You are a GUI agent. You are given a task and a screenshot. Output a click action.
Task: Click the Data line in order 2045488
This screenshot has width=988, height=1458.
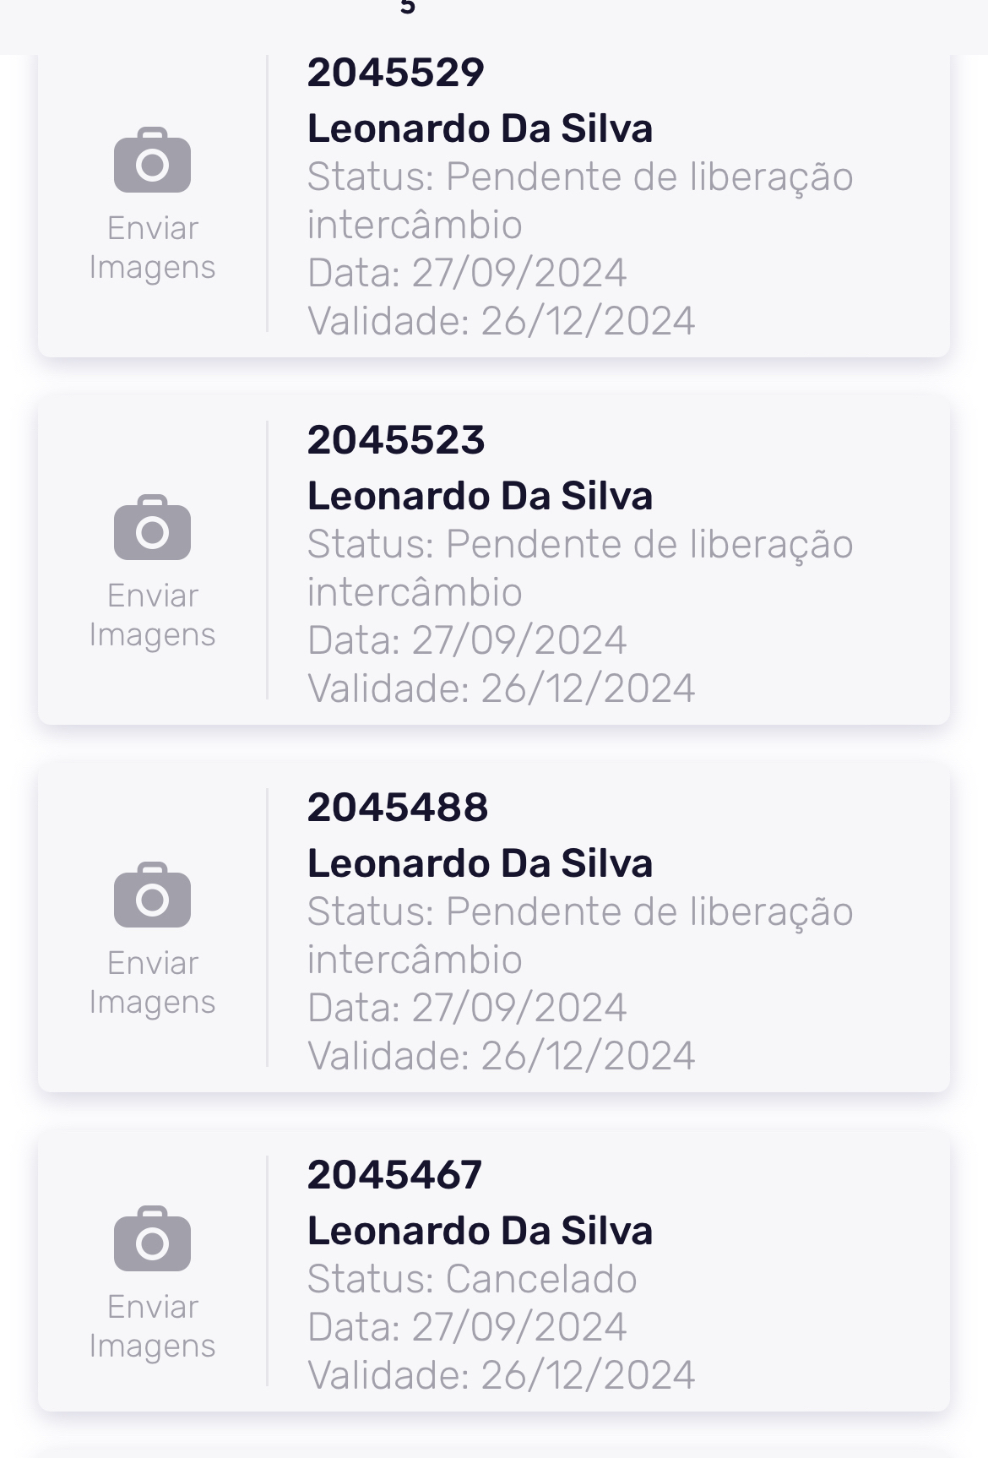466,1008
